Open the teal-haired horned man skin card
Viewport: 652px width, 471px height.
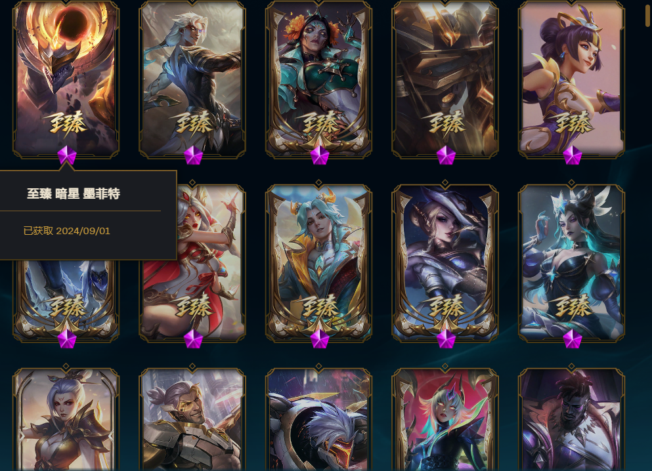tap(319, 263)
